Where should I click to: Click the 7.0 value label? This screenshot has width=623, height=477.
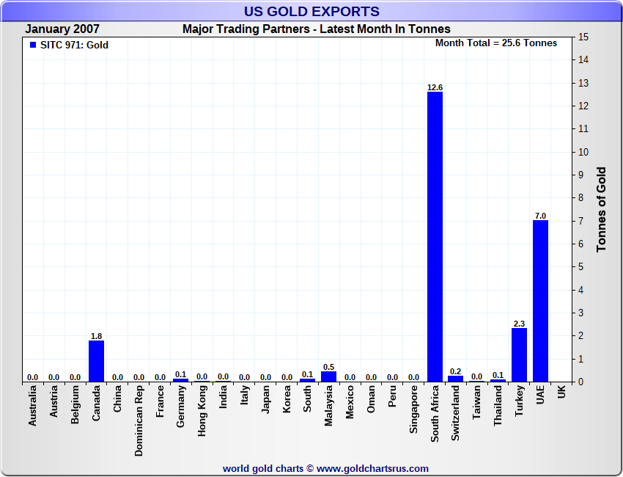click(540, 216)
